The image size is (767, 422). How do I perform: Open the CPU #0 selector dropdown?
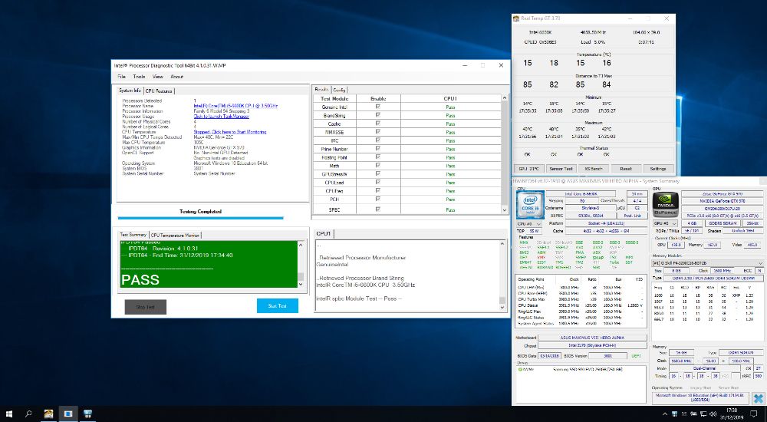tap(528, 224)
